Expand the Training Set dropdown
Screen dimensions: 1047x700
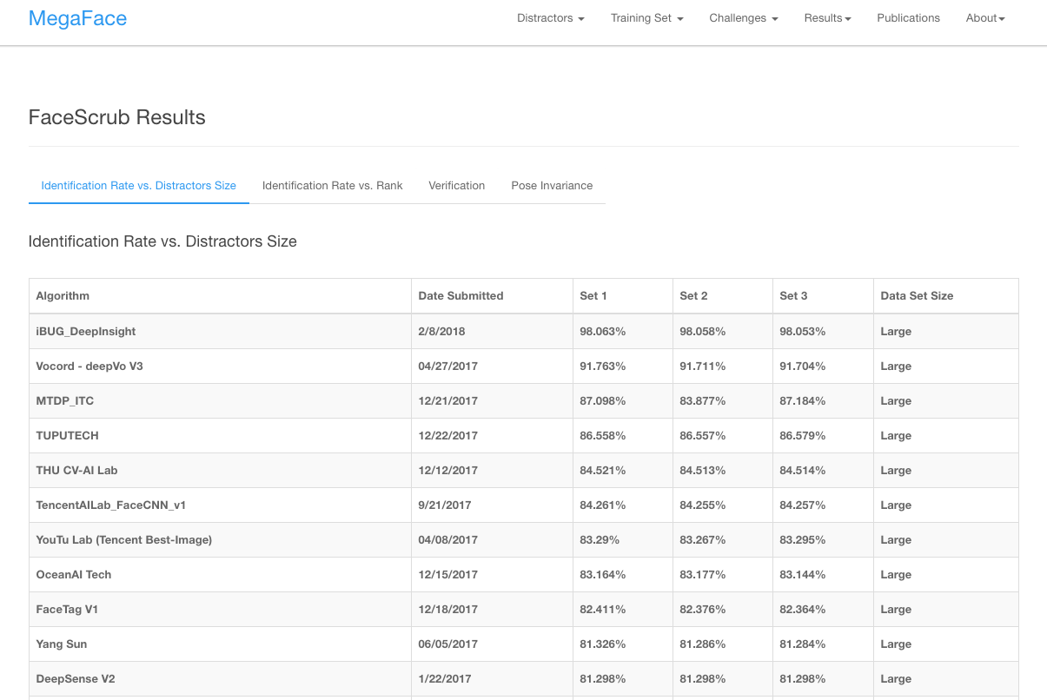(646, 18)
